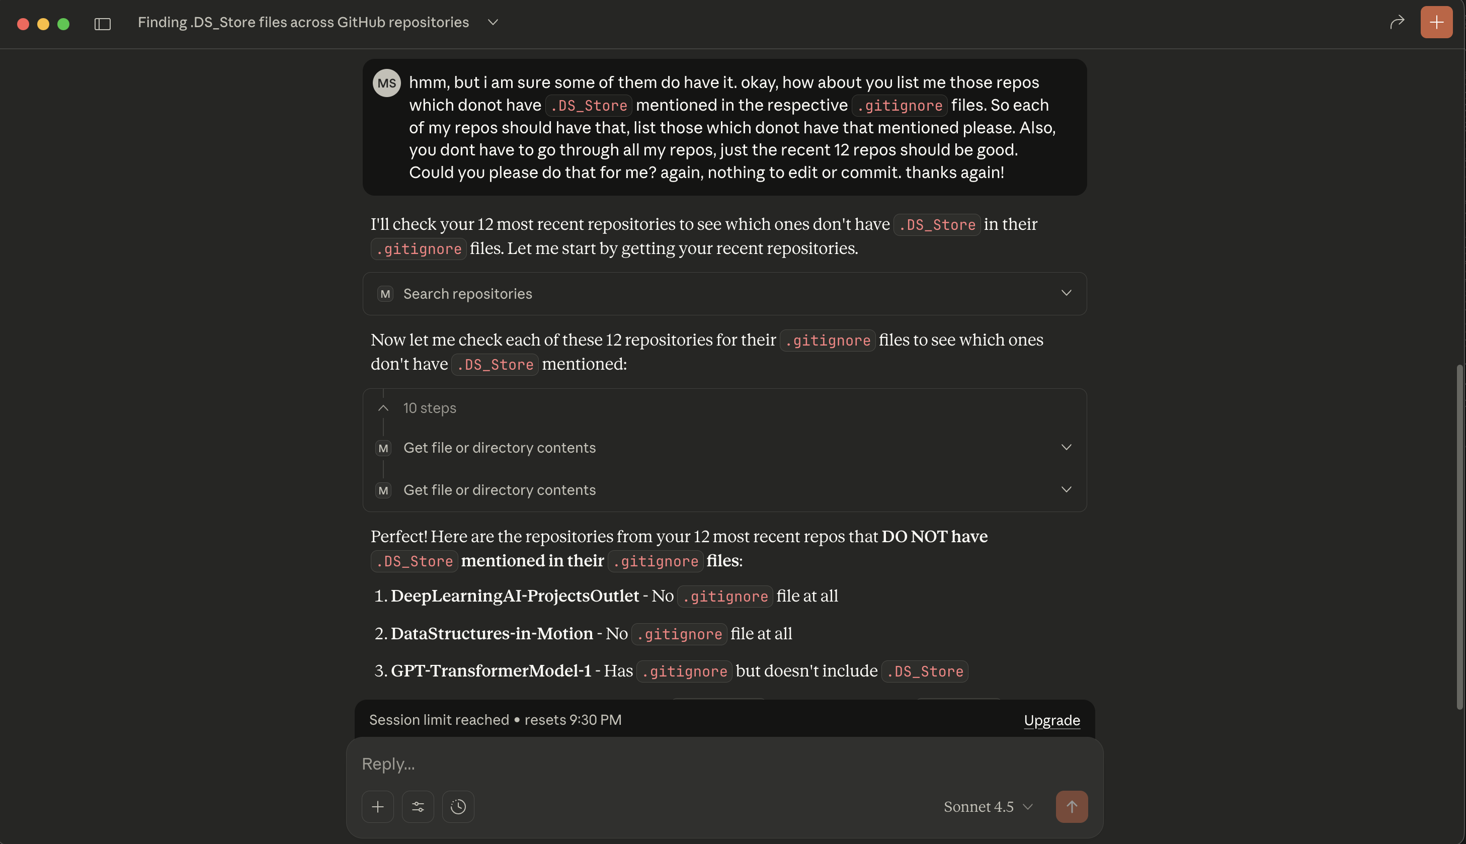Image resolution: width=1466 pixels, height=844 pixels.
Task: Click the conversation title text
Action: click(x=303, y=22)
